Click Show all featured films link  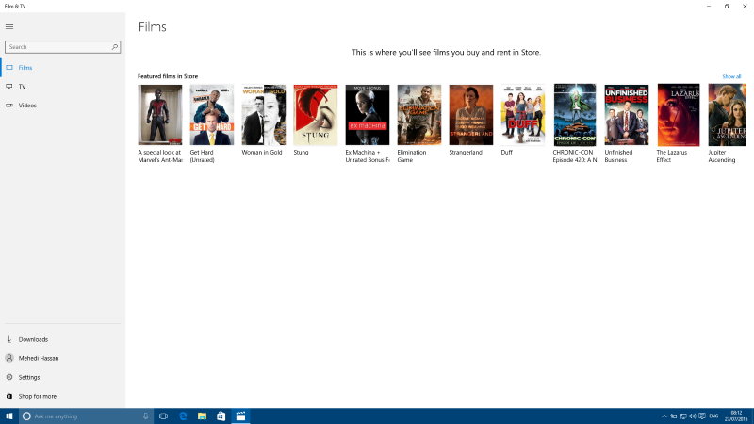pos(731,76)
